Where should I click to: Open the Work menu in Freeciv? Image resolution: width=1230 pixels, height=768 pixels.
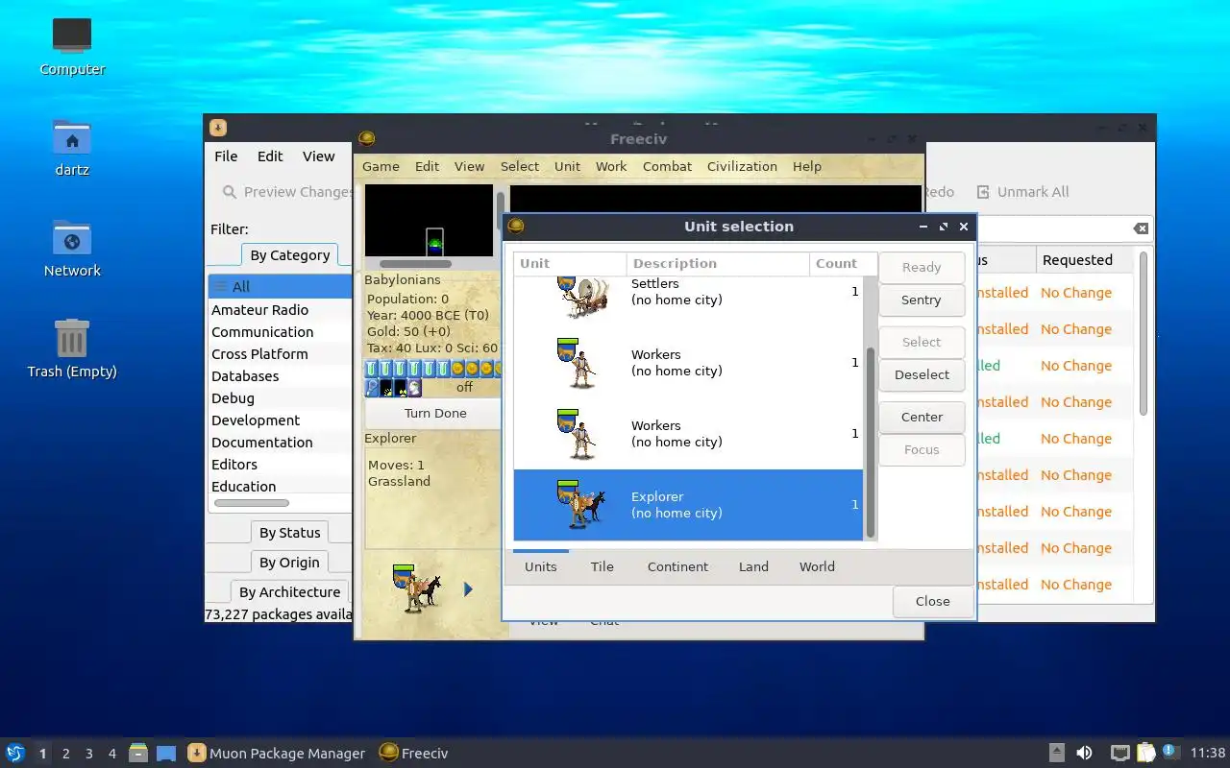611,166
